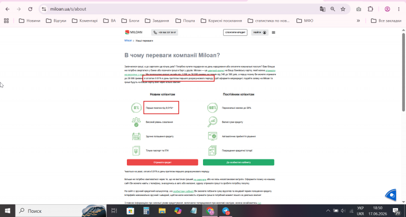
Task: Open Microsoft Store from taskbar
Action: click(x=130, y=211)
